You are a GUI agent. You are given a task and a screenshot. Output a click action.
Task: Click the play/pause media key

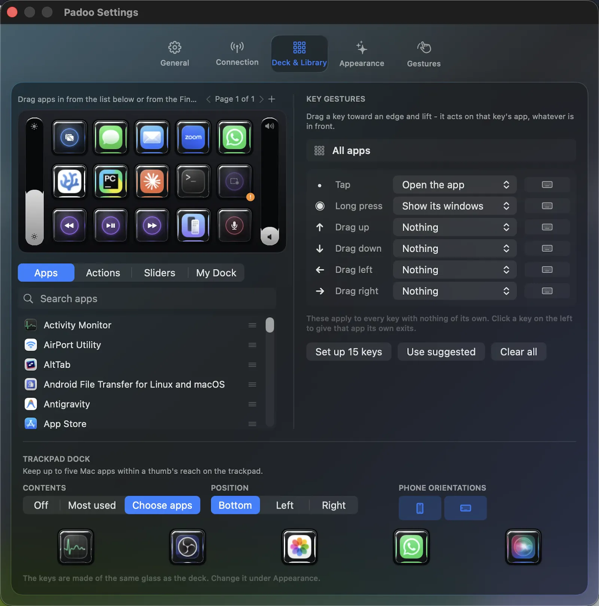coord(111,226)
